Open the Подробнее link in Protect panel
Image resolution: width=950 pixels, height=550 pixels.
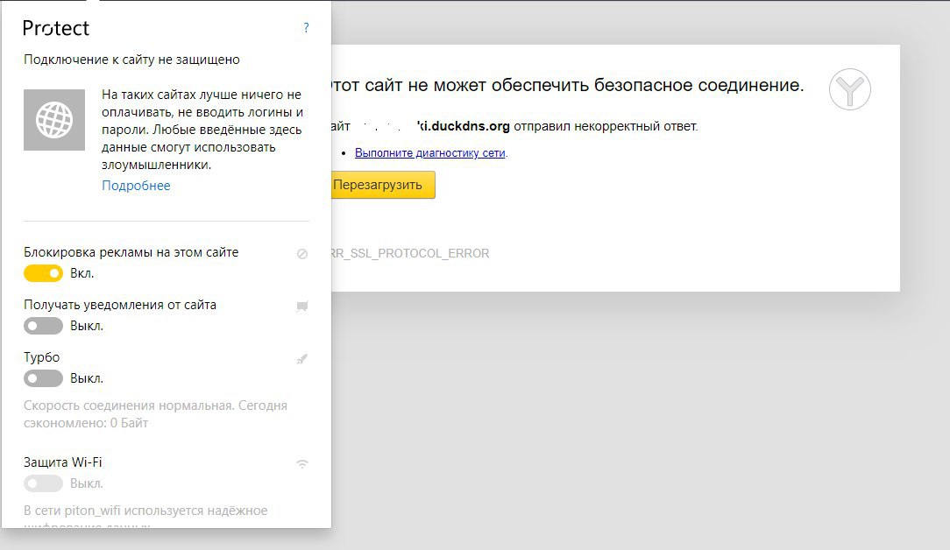coord(136,186)
